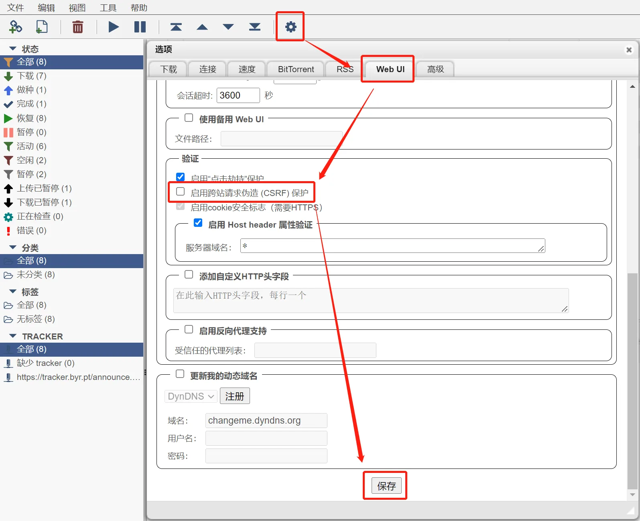Screen dimensions: 640x521
Task: Collapse the 状态 filter section
Action: (13, 48)
